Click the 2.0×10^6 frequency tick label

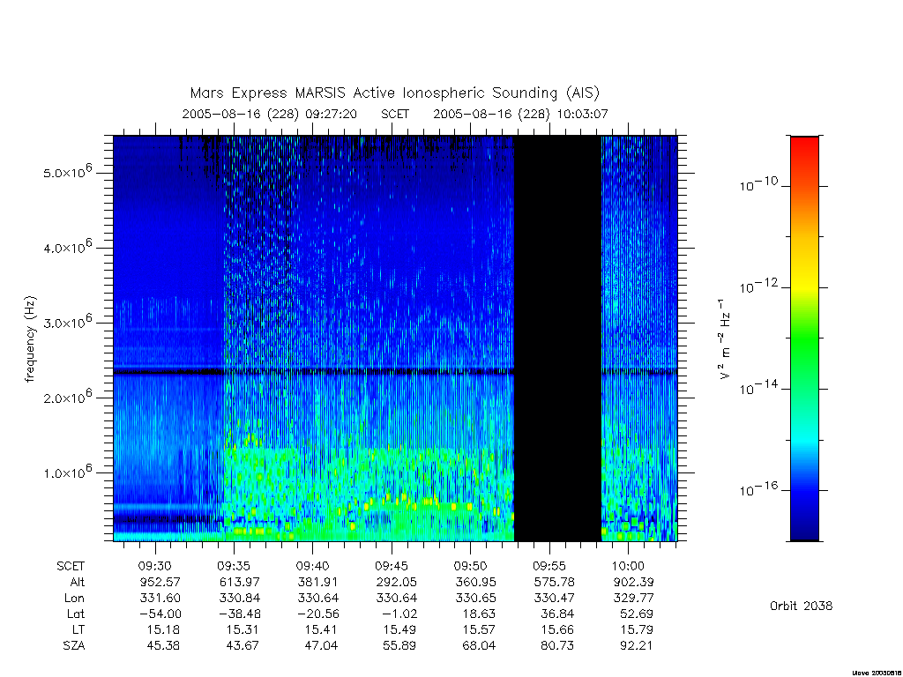pyautogui.click(x=67, y=396)
